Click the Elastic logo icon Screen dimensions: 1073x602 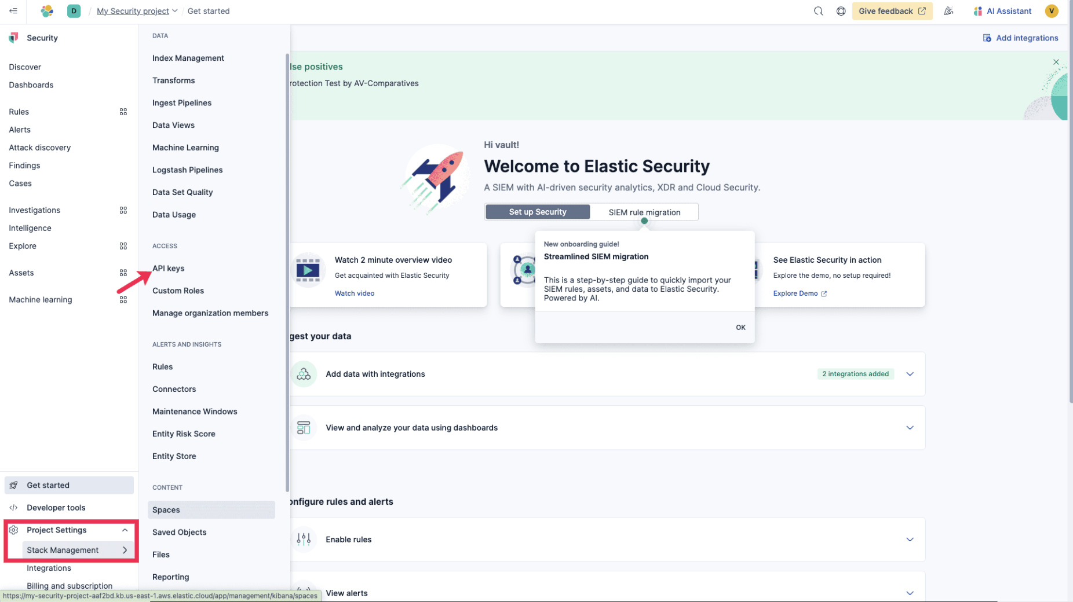click(47, 11)
